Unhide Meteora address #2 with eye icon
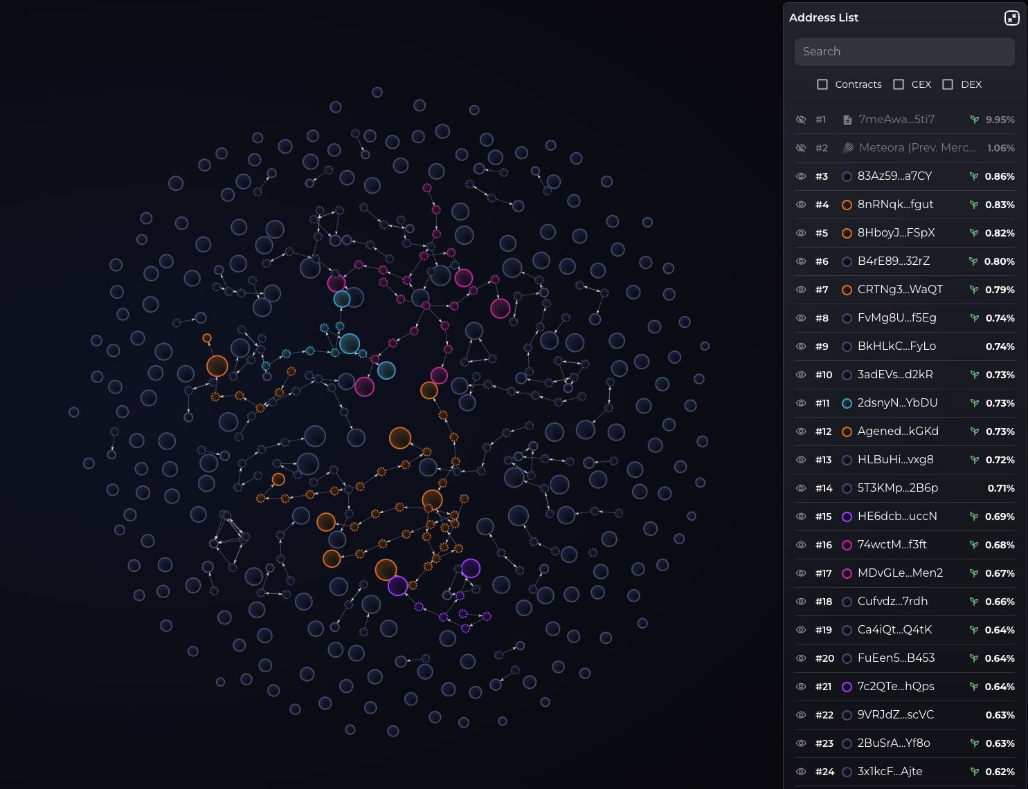 tap(801, 148)
